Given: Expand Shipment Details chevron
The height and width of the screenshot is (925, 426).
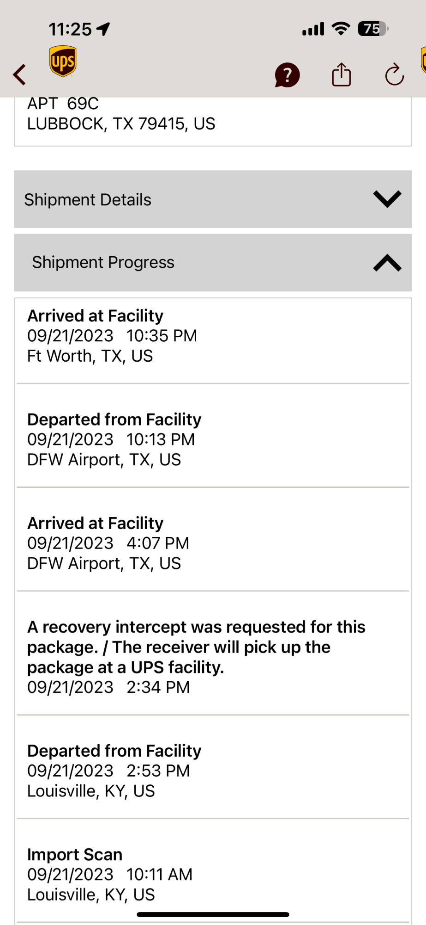Looking at the screenshot, I should (x=387, y=199).
